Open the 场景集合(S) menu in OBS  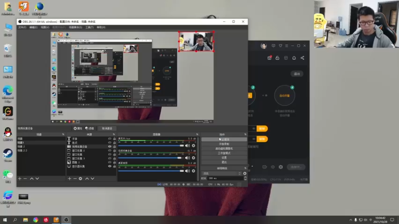[76, 27]
